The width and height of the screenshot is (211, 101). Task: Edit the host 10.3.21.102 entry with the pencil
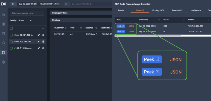click(39, 35)
